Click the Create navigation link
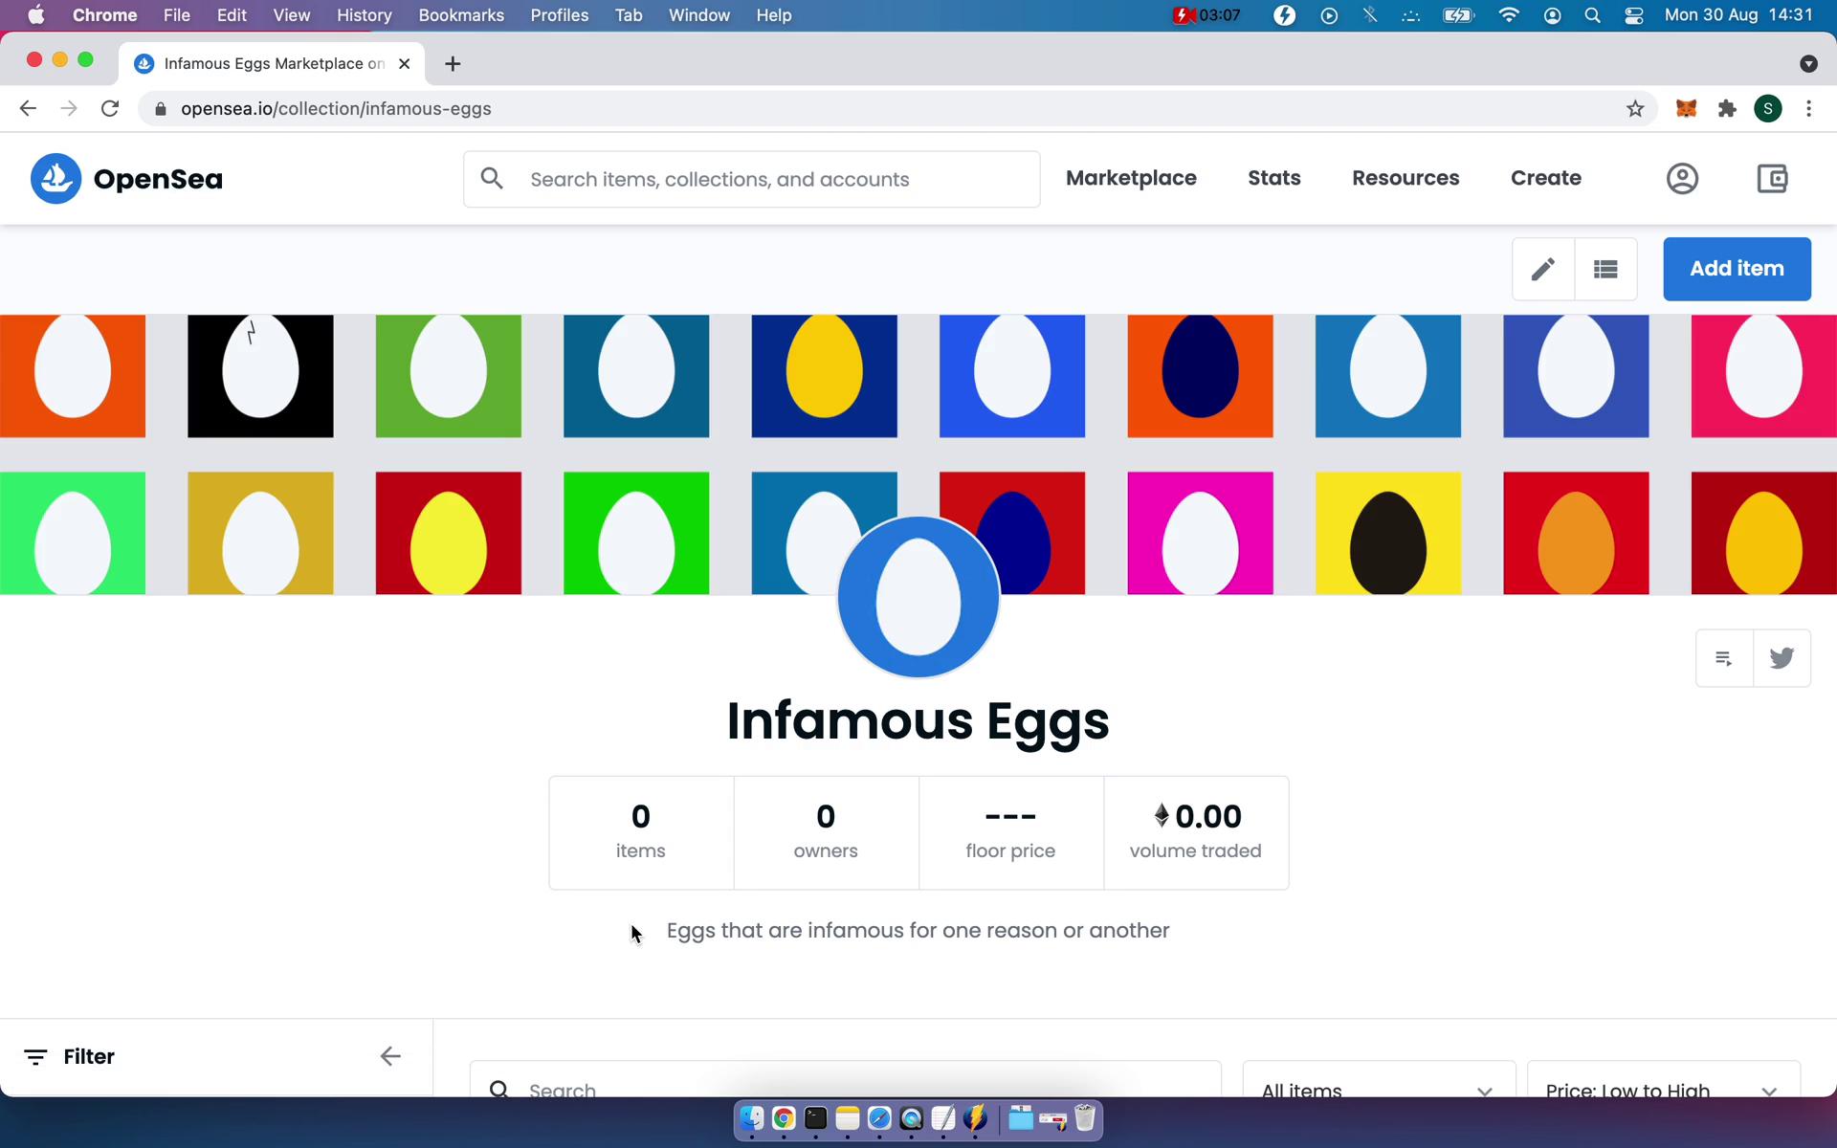Screen dimensions: 1837x1148 [x=1546, y=177]
